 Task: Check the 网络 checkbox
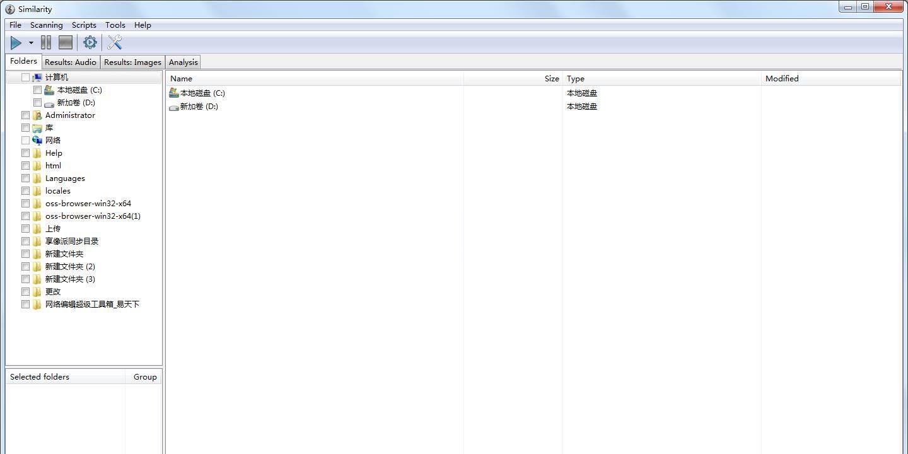coord(25,141)
